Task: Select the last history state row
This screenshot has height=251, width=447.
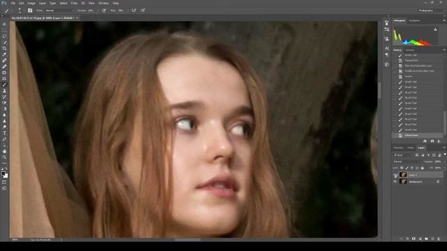Action: pyautogui.click(x=418, y=135)
